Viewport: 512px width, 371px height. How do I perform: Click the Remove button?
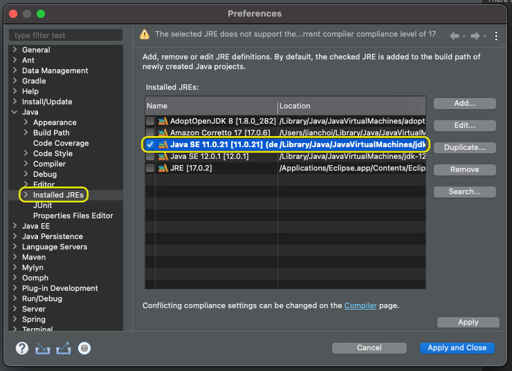(x=465, y=169)
